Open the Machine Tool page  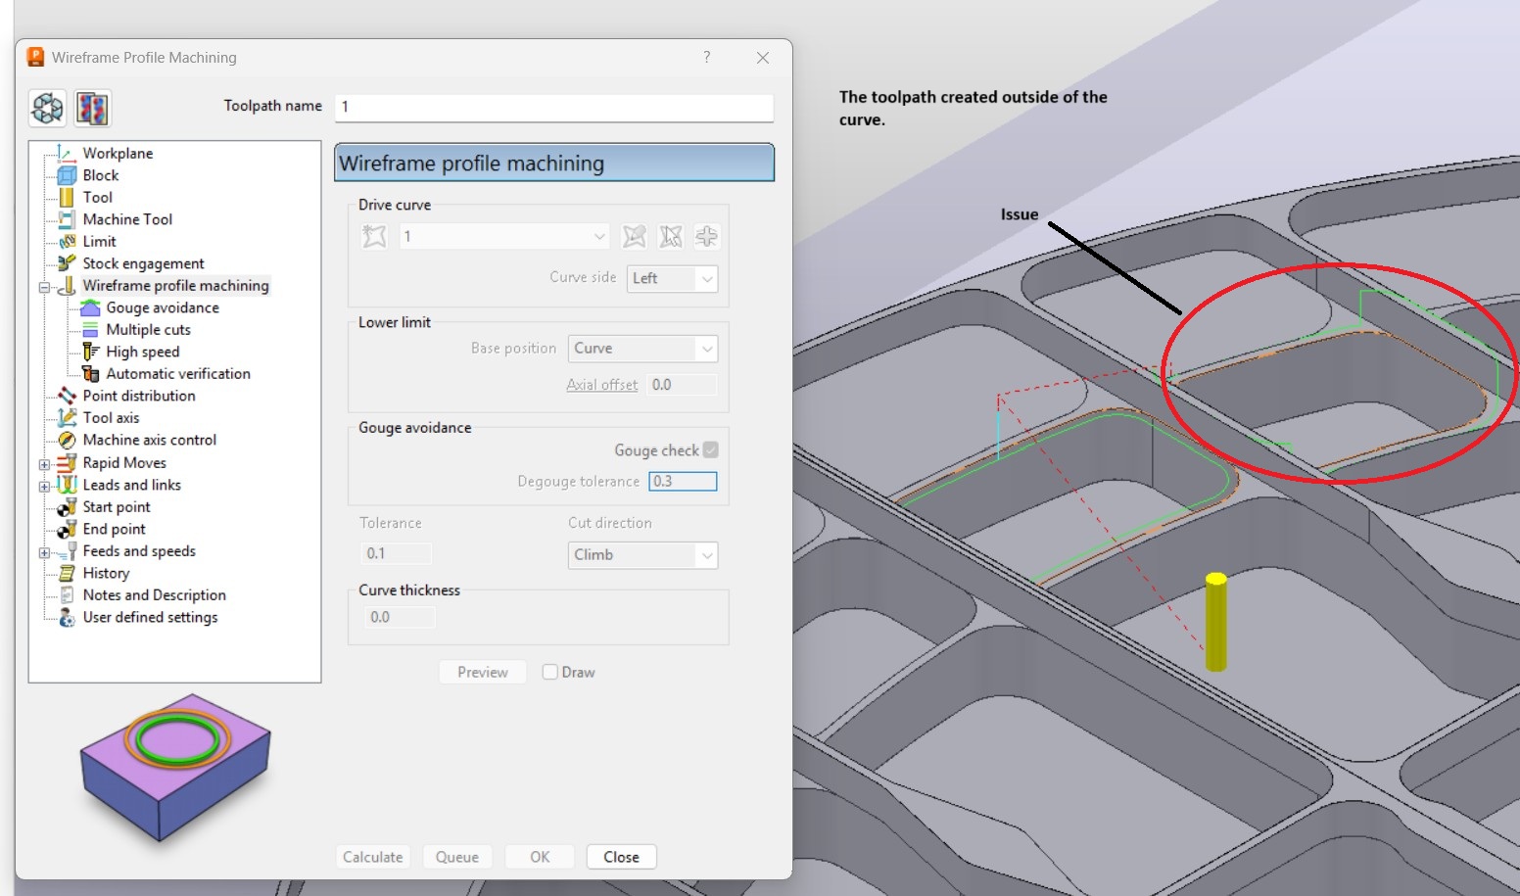(127, 219)
